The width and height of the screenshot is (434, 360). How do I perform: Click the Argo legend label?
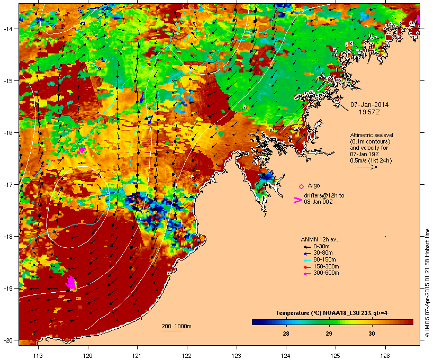314,185
